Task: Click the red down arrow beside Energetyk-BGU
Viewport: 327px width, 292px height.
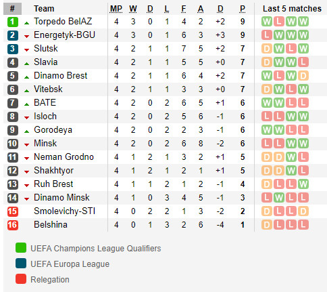Action: tap(26, 37)
